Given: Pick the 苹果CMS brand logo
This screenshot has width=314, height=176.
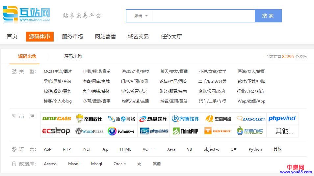Looking at the screenshot, I should pyautogui.click(x=250, y=131).
